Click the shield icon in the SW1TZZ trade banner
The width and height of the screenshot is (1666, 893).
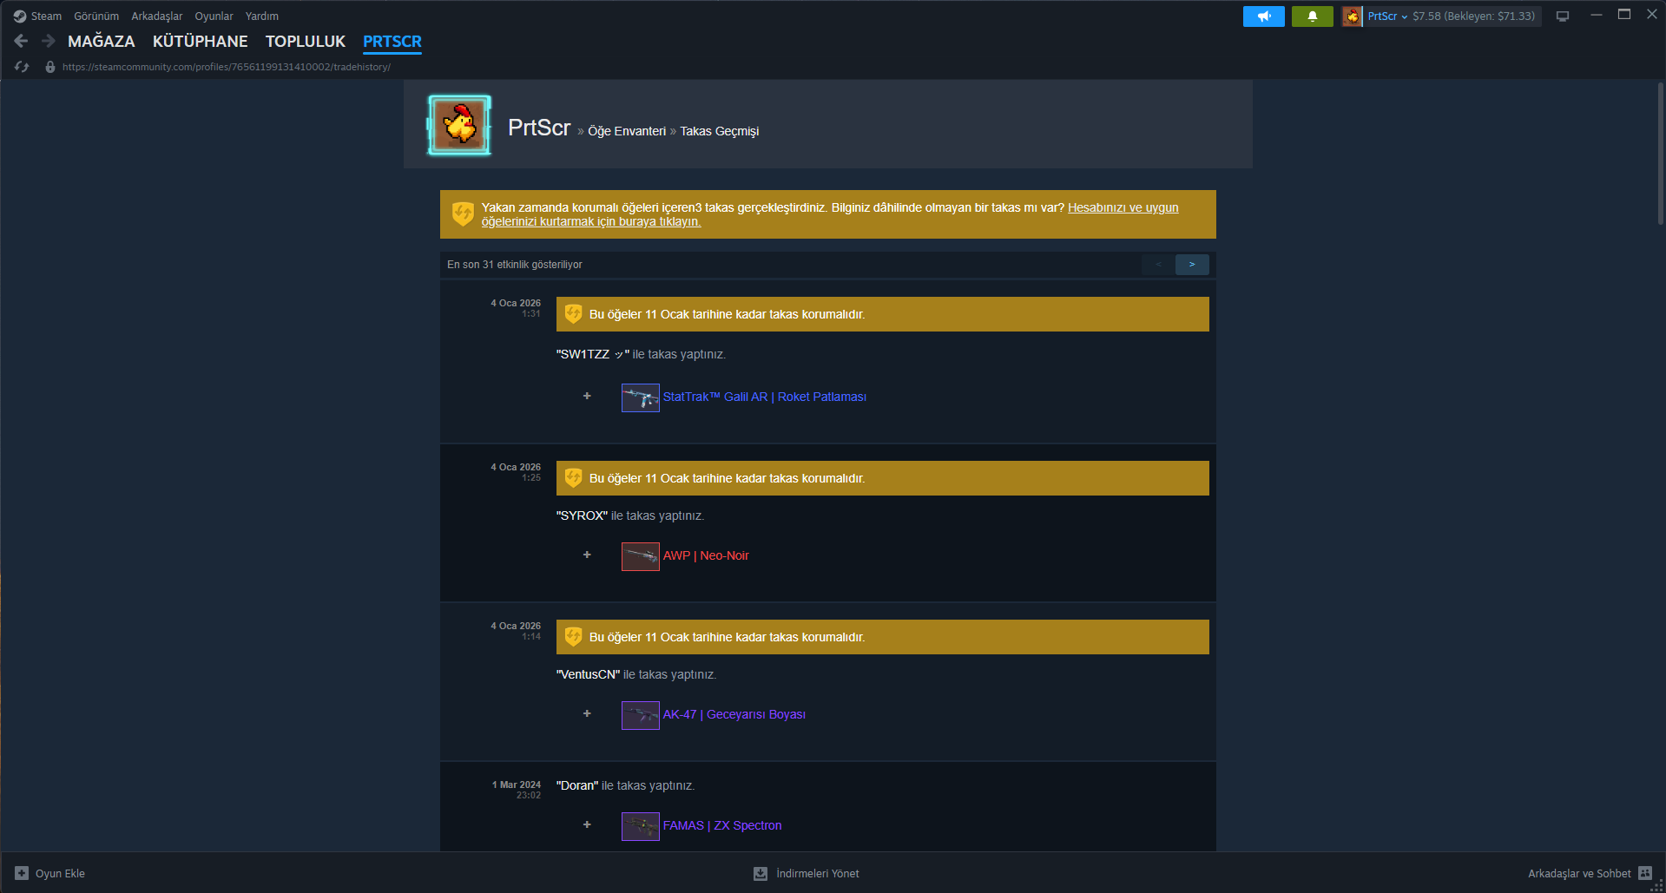pyautogui.click(x=573, y=314)
